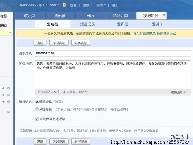Switch to the 通讯录 tab
Viewport: 193px width, 145px height.
60,16
